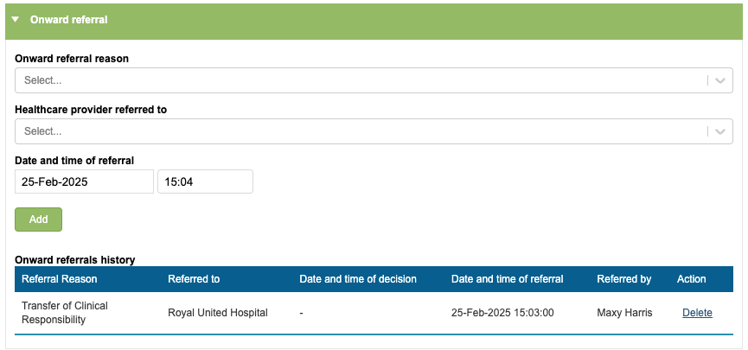Click the Referred by column header
Viewport: 748px width, 350px height.
(624, 279)
